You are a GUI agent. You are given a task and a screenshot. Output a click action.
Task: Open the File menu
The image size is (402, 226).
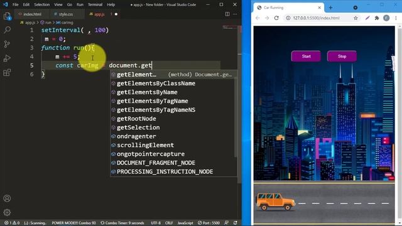pos(15,4)
